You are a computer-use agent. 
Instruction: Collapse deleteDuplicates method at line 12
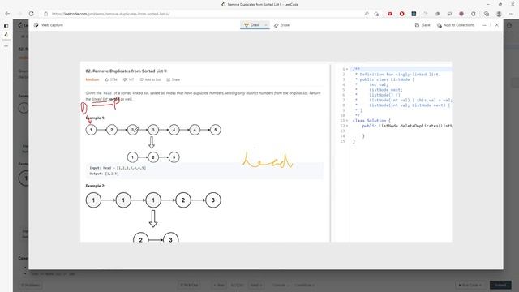point(347,126)
